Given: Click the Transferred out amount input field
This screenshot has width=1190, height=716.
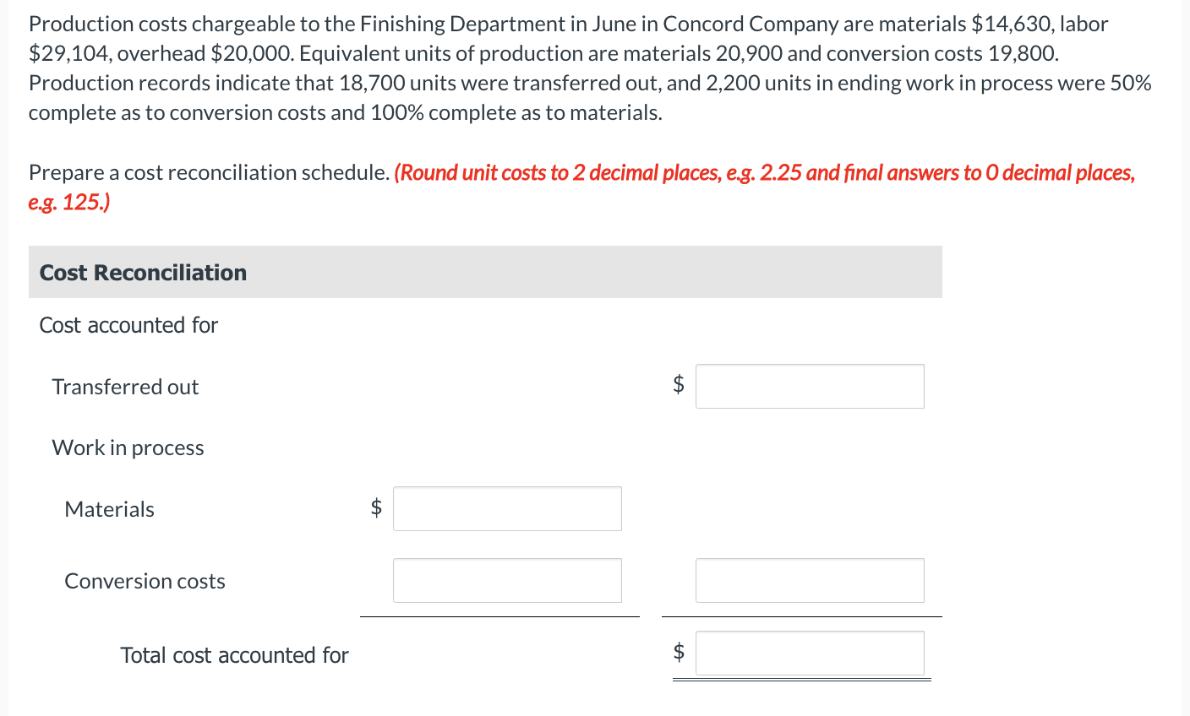Looking at the screenshot, I should coord(809,387).
